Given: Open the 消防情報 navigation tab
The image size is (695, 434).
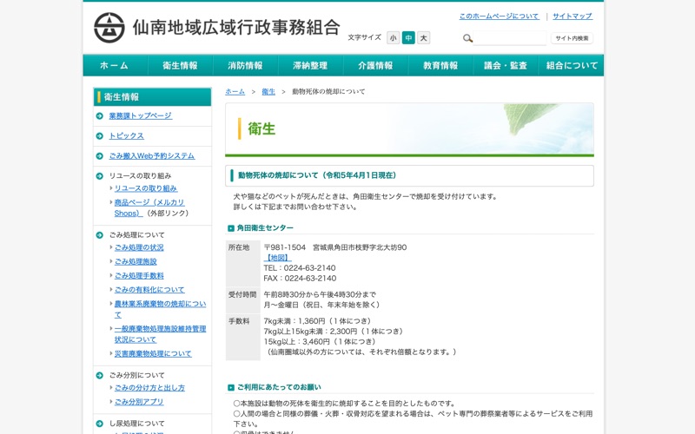Looking at the screenshot, I should coord(245,66).
